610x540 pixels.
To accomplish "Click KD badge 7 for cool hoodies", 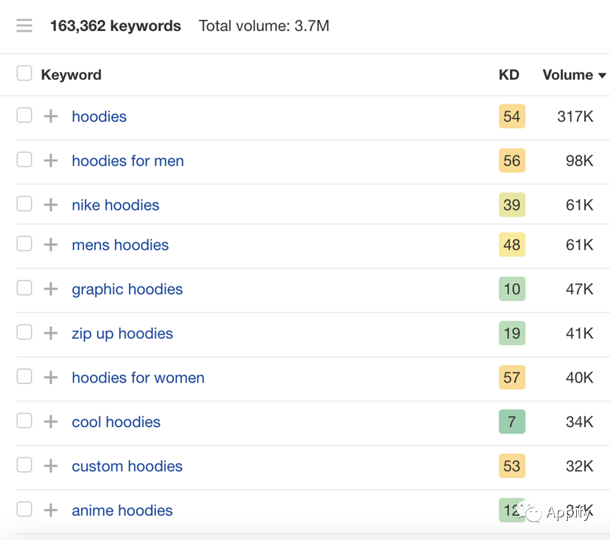I will 512,421.
